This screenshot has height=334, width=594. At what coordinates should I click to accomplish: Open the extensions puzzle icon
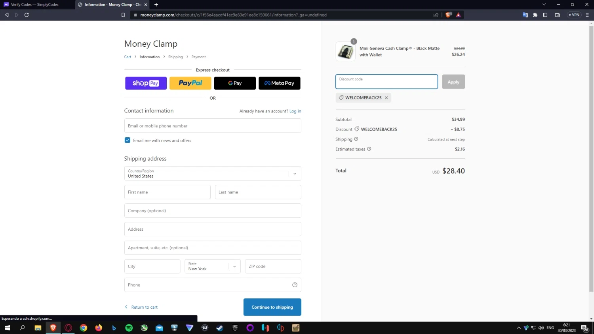tap(535, 15)
